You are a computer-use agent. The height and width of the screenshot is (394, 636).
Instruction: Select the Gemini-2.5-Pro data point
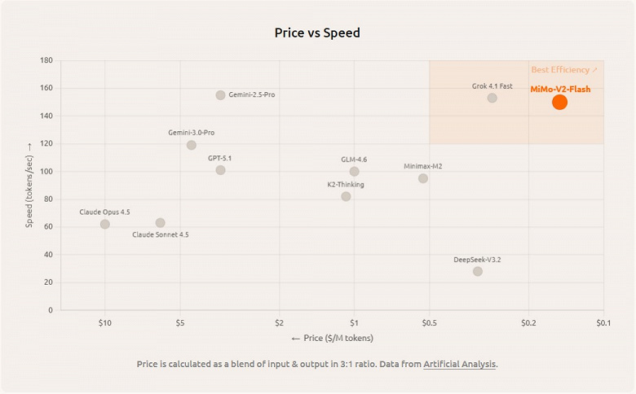pos(220,95)
